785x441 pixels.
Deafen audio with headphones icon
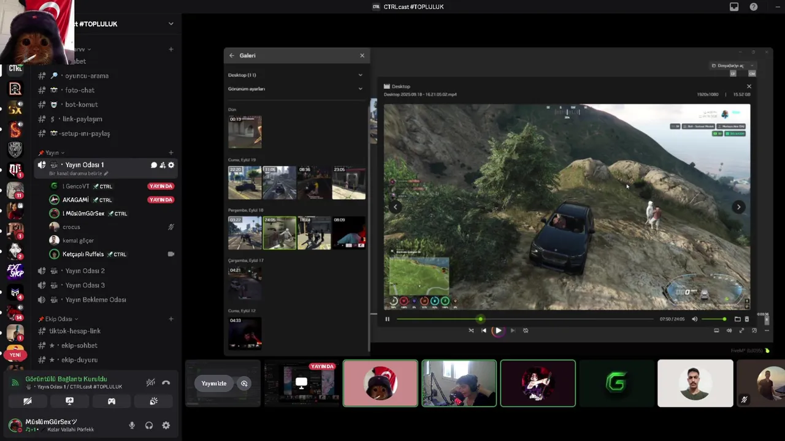pyautogui.click(x=149, y=426)
